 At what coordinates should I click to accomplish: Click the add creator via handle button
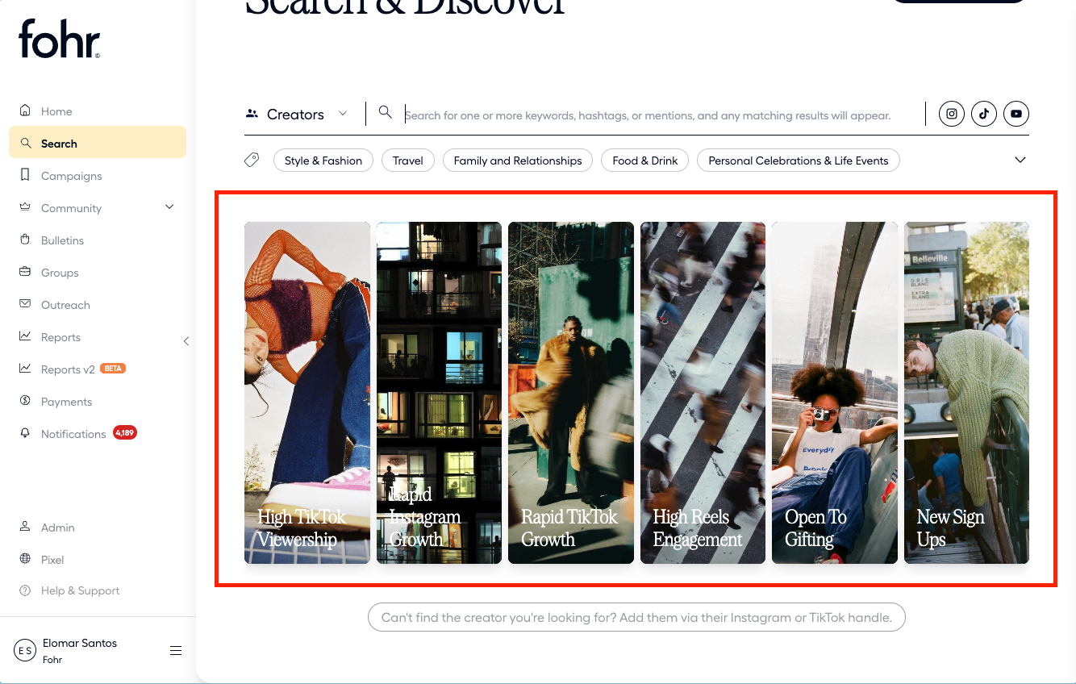(636, 618)
